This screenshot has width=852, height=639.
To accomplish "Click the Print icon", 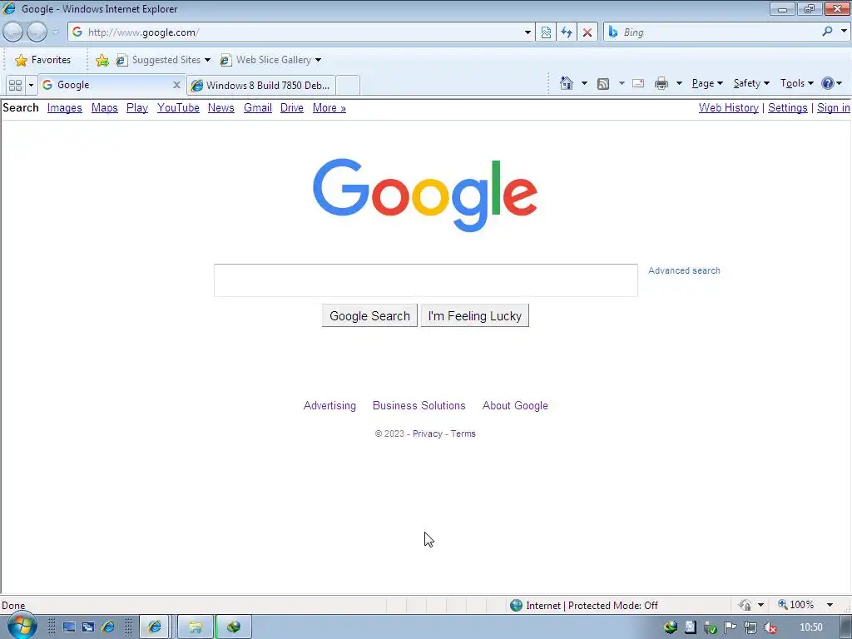I will pos(661,83).
